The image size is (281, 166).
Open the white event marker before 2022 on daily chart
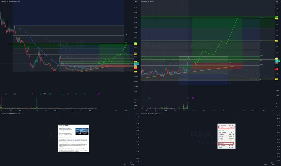[x=15, y=94]
